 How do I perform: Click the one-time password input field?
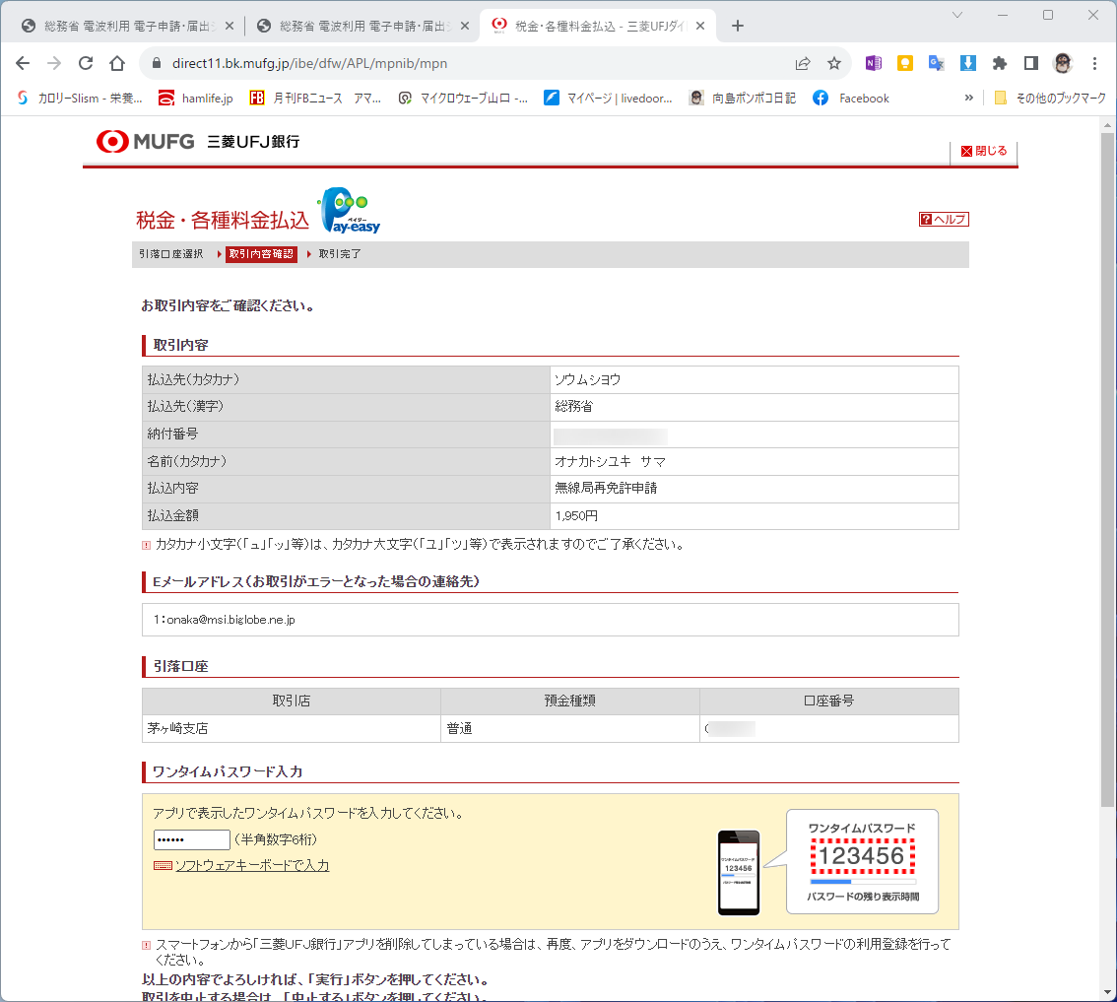coord(192,839)
